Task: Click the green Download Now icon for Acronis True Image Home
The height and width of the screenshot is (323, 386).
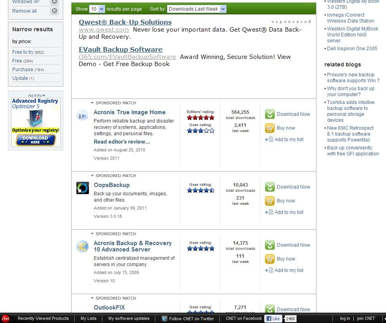Action: (270, 114)
